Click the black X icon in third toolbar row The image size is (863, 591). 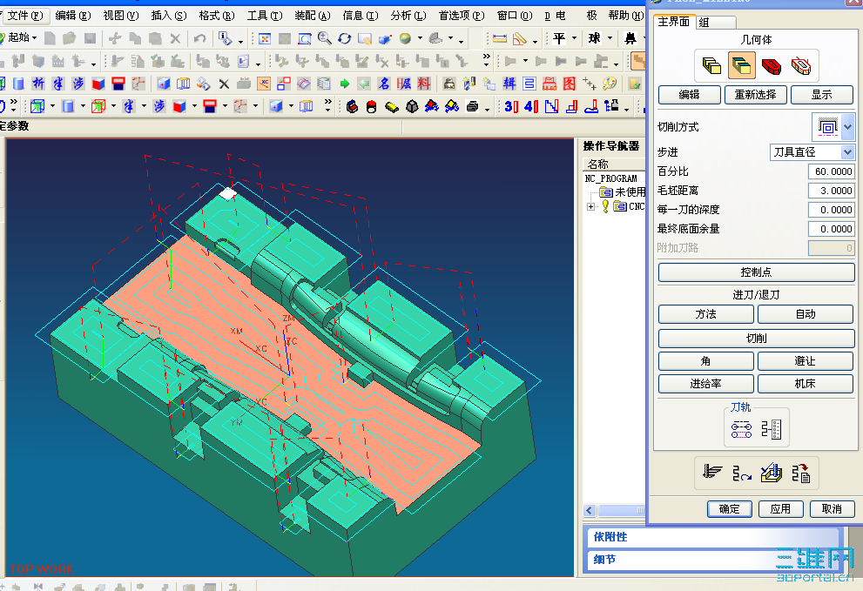coord(224,84)
